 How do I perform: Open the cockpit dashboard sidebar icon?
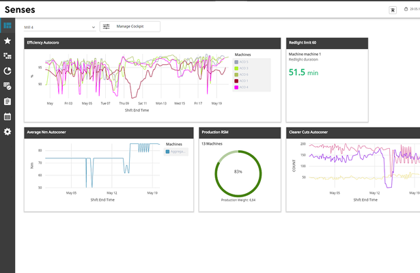tap(8, 25)
